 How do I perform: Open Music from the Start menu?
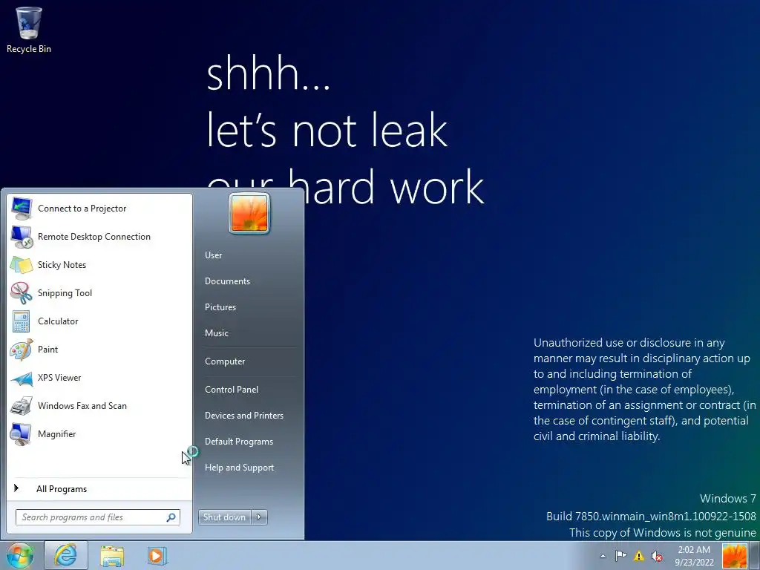pos(217,333)
